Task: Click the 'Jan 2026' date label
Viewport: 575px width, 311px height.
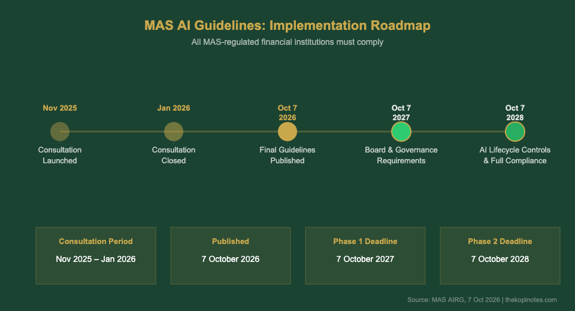Action: (x=174, y=108)
